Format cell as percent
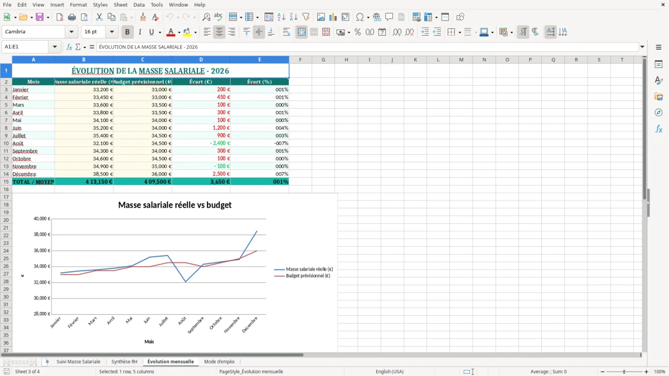This screenshot has width=669, height=376. 357,32
